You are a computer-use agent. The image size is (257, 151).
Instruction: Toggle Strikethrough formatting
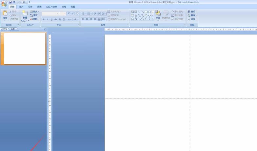click(56, 19)
